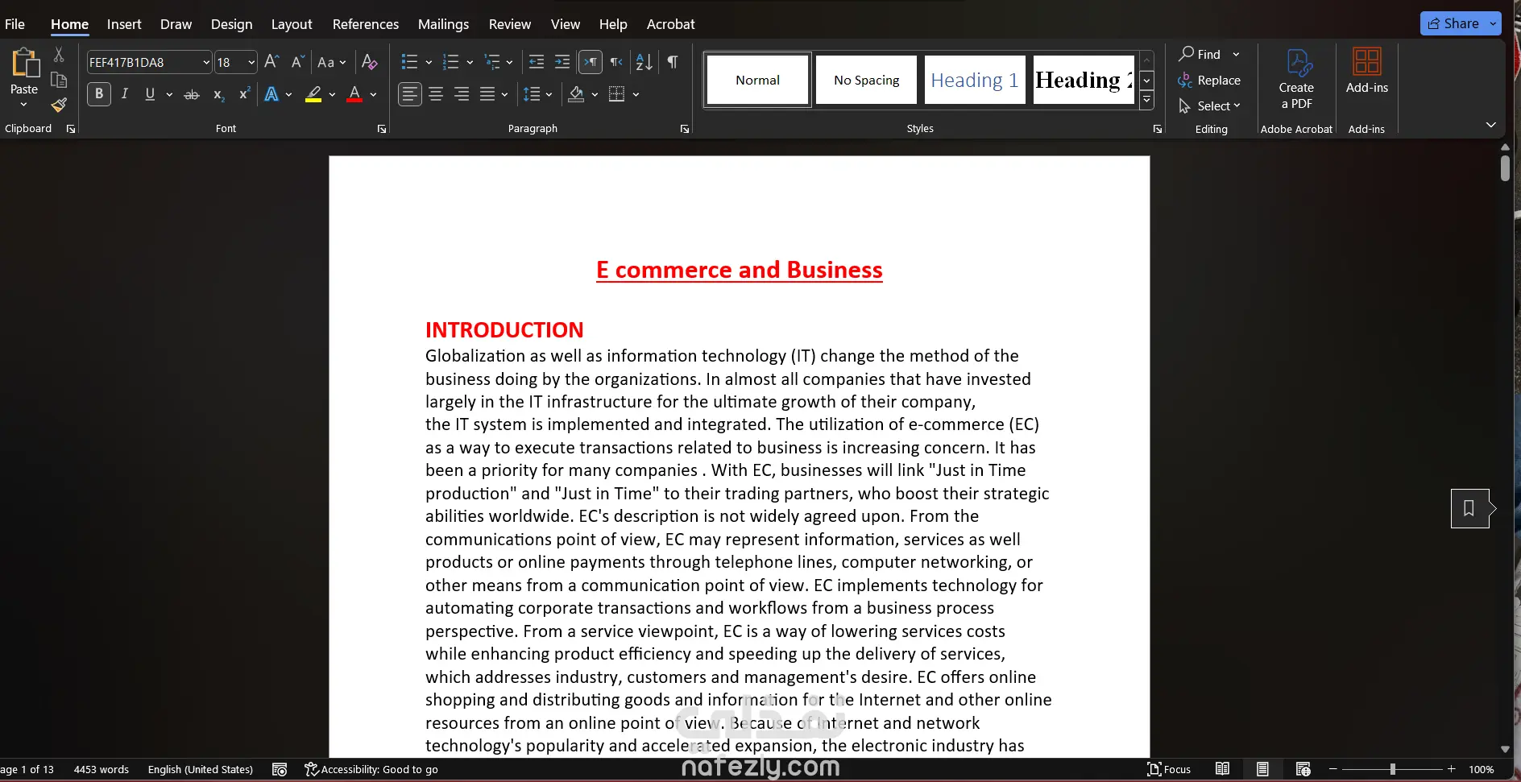1521x782 pixels.
Task: Switch to the Insert tab
Action: point(124,24)
